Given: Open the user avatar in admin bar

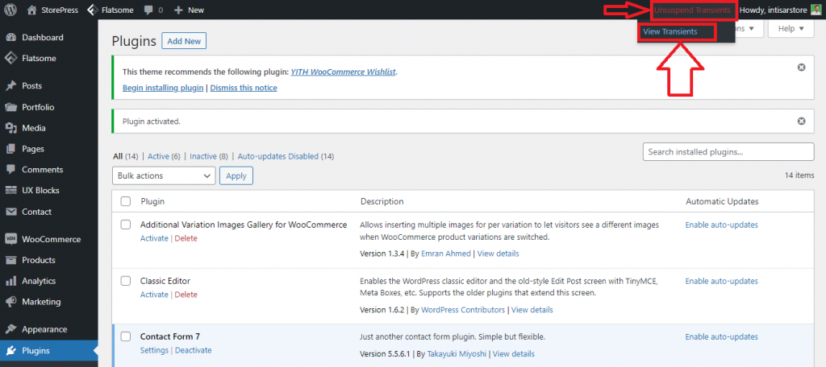Looking at the screenshot, I should [816, 10].
